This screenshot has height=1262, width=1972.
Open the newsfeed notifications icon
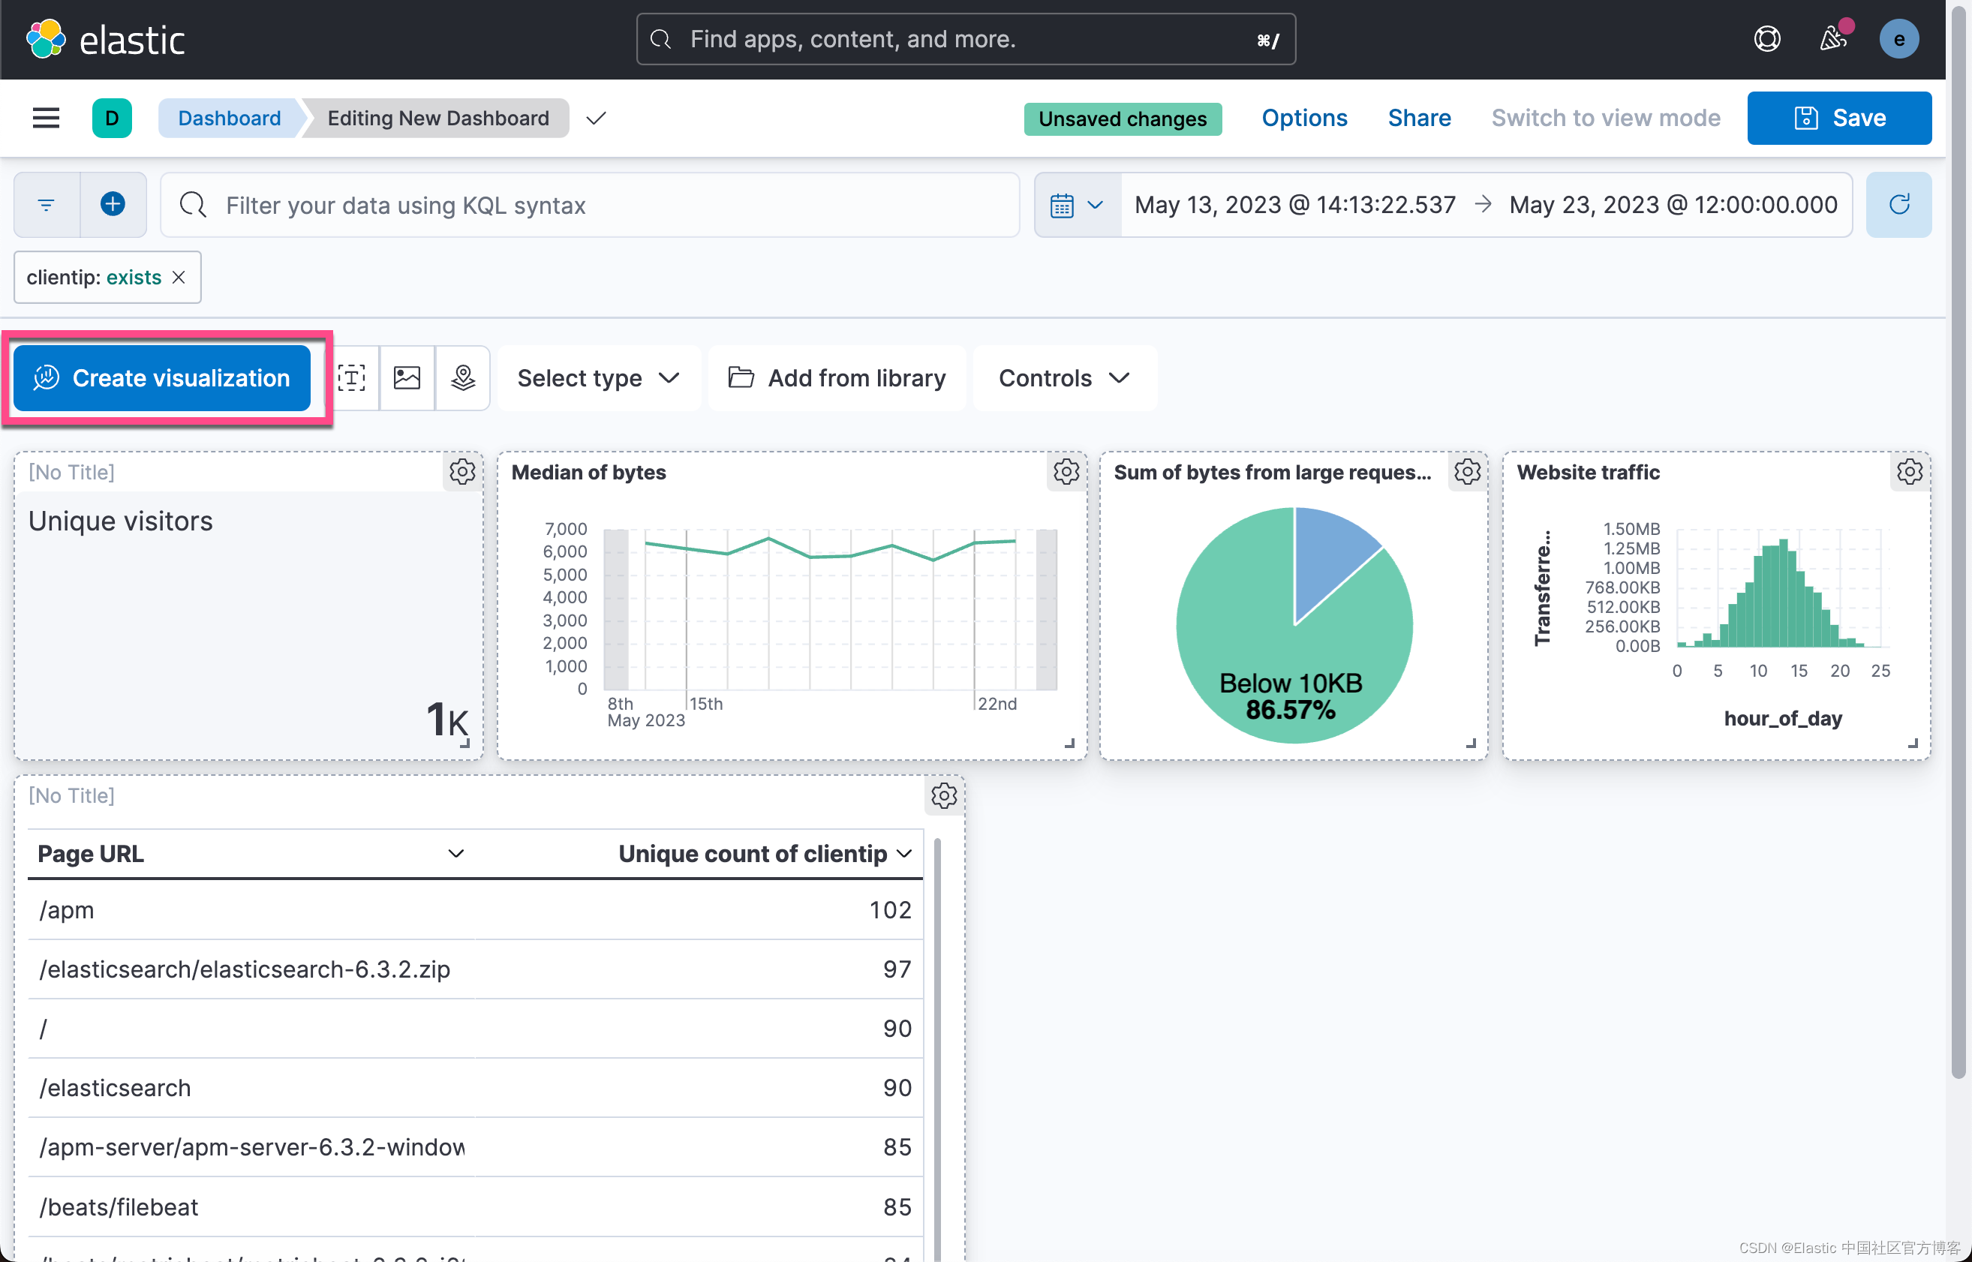point(1833,39)
